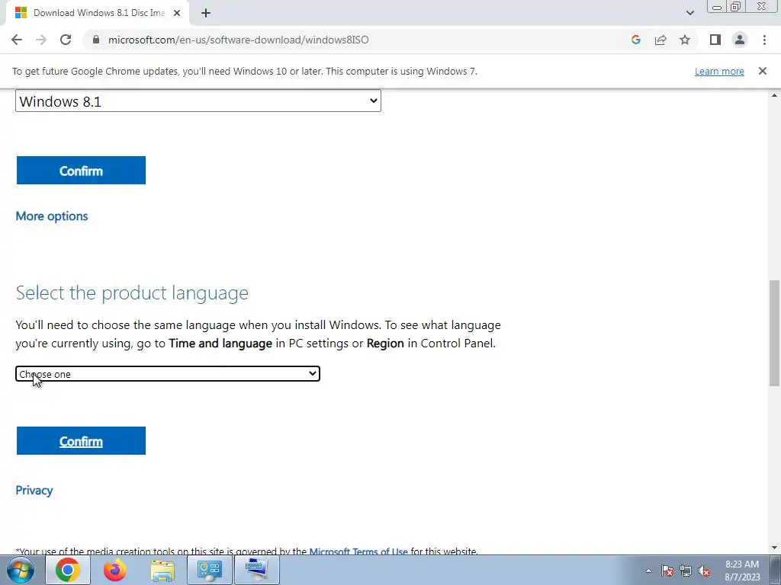Image resolution: width=781 pixels, height=585 pixels.
Task: Click the muted speaker volume icon
Action: tap(704, 571)
